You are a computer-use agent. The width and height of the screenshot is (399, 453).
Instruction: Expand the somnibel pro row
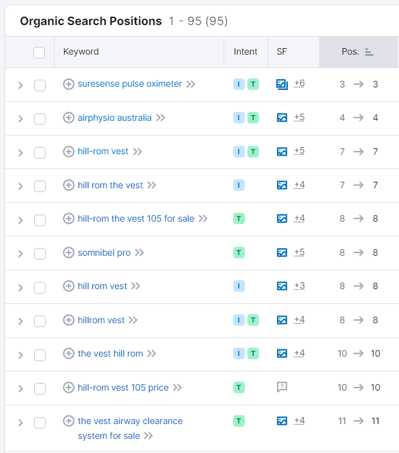pyautogui.click(x=21, y=254)
